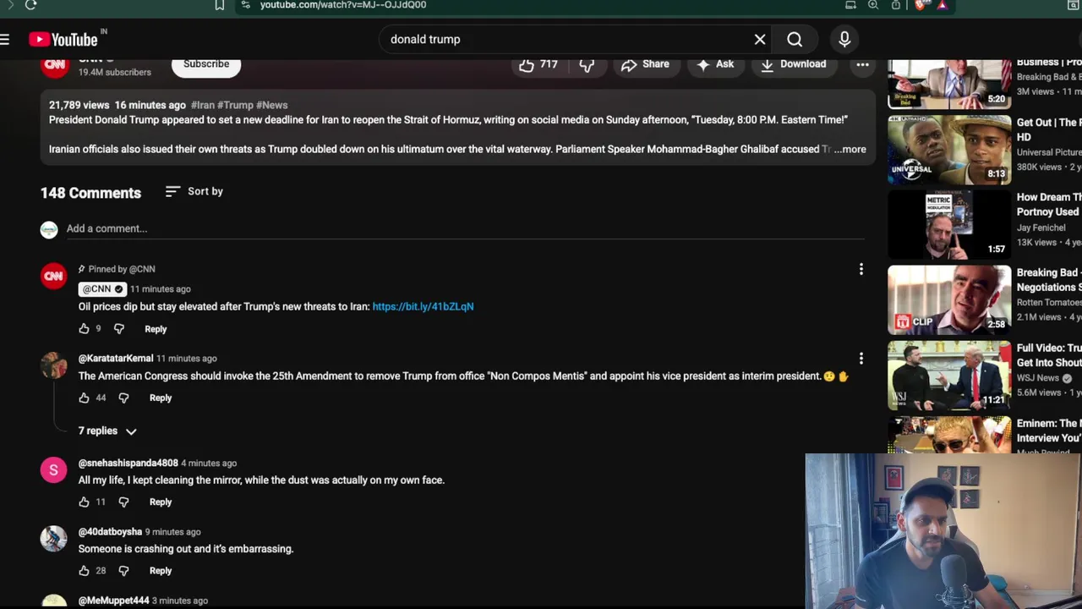Open the Eminem interview thumbnail

tap(949, 435)
